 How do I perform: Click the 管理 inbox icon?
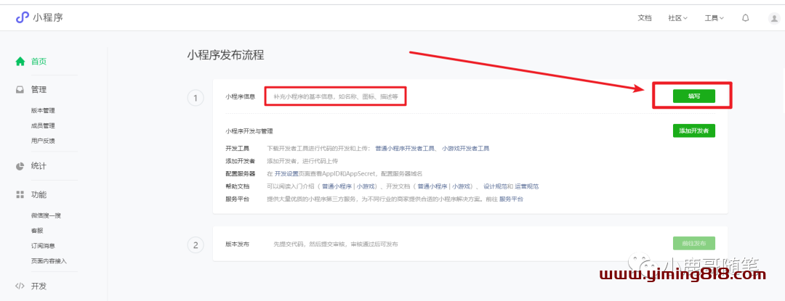(20, 90)
